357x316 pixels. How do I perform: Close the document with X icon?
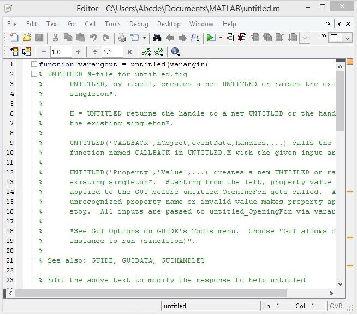[348, 23]
